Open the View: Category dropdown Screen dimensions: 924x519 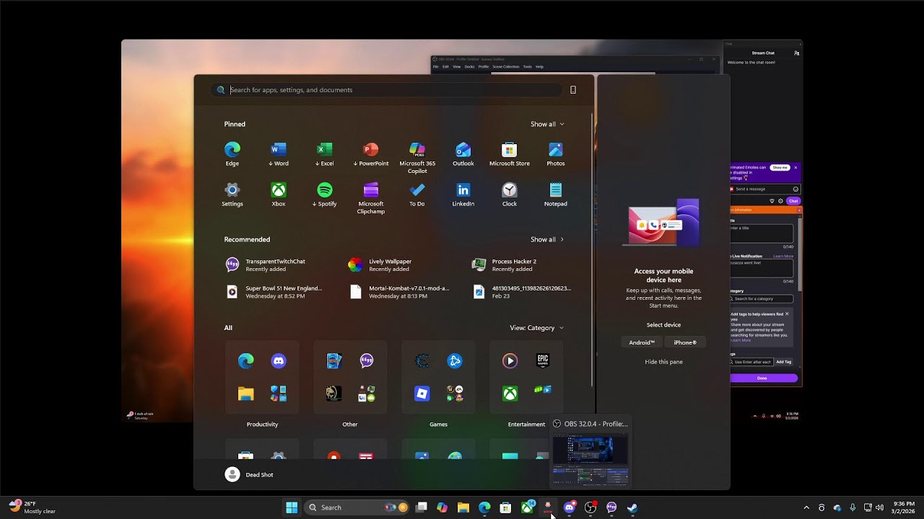(537, 328)
